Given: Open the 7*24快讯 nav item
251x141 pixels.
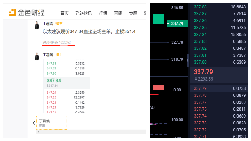Looking at the screenshot, I should point(84,13).
